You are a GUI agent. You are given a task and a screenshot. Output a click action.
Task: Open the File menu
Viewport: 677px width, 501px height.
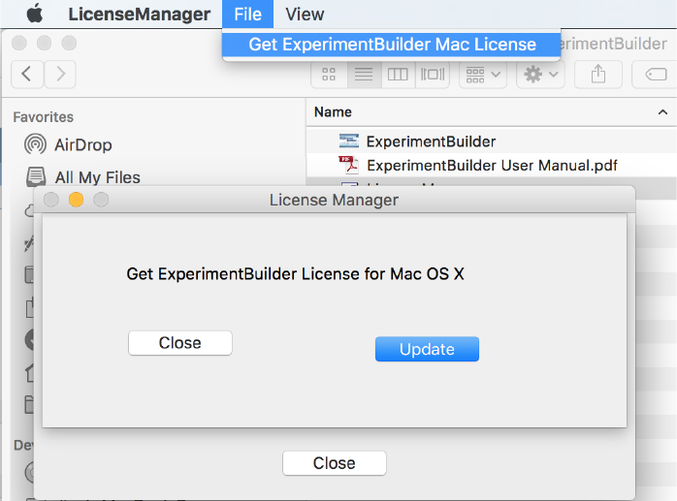(x=248, y=15)
